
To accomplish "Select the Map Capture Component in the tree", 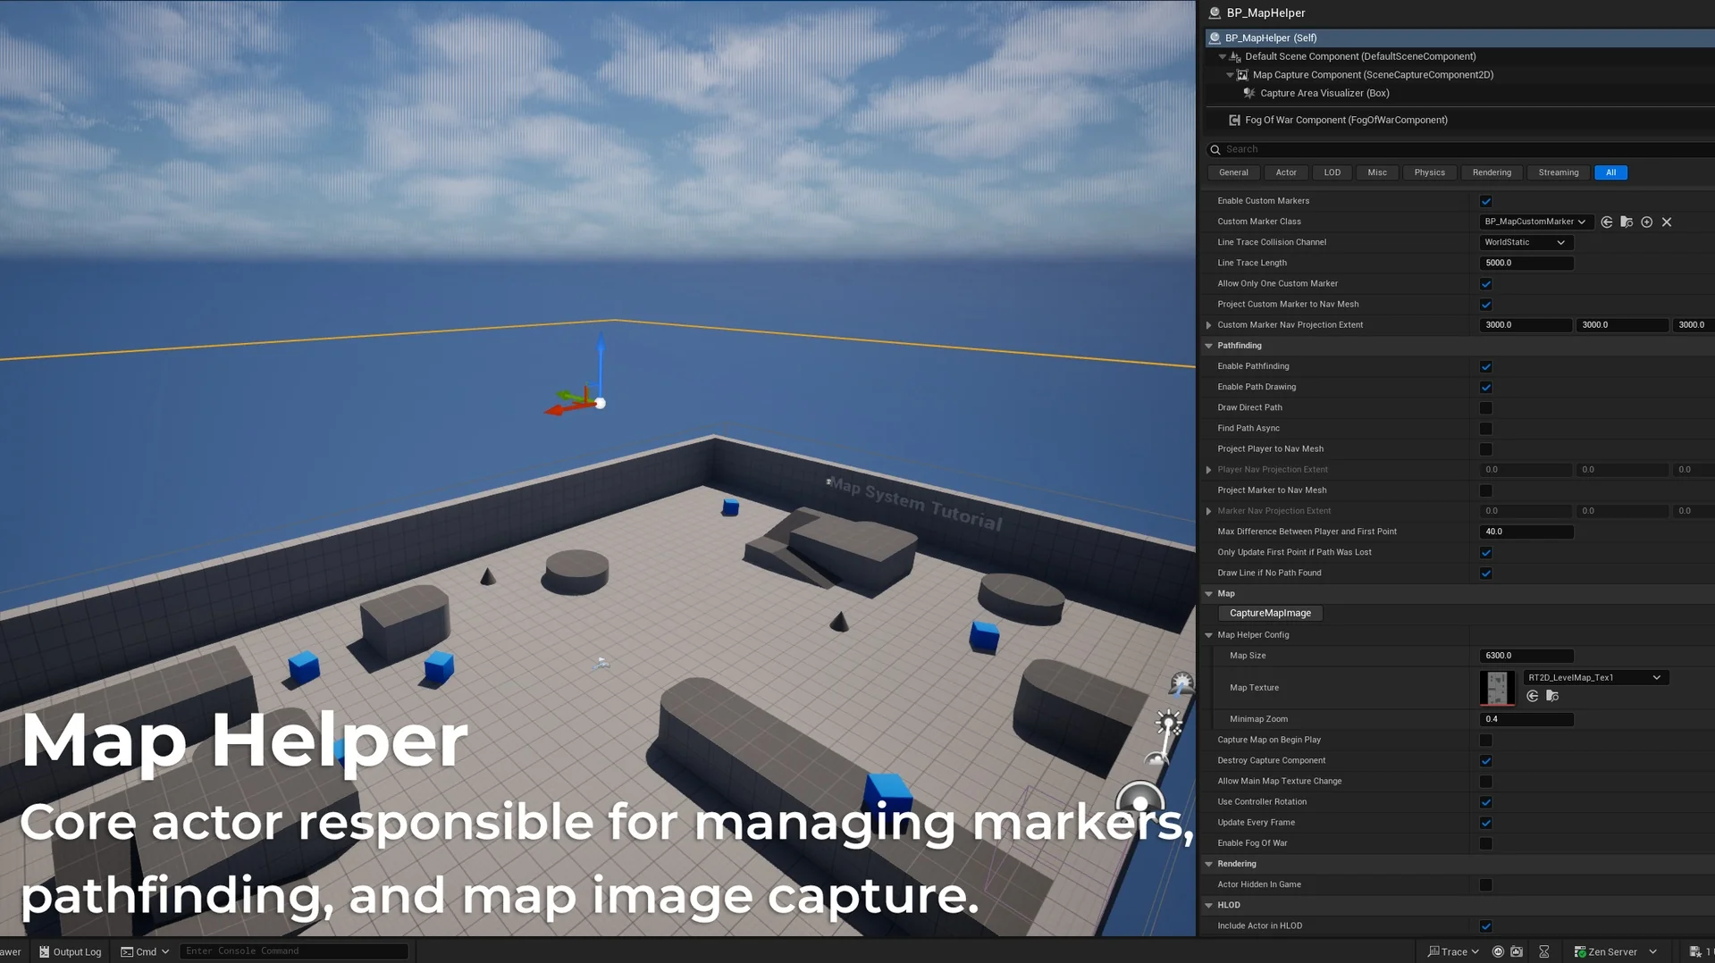I will 1371,74.
